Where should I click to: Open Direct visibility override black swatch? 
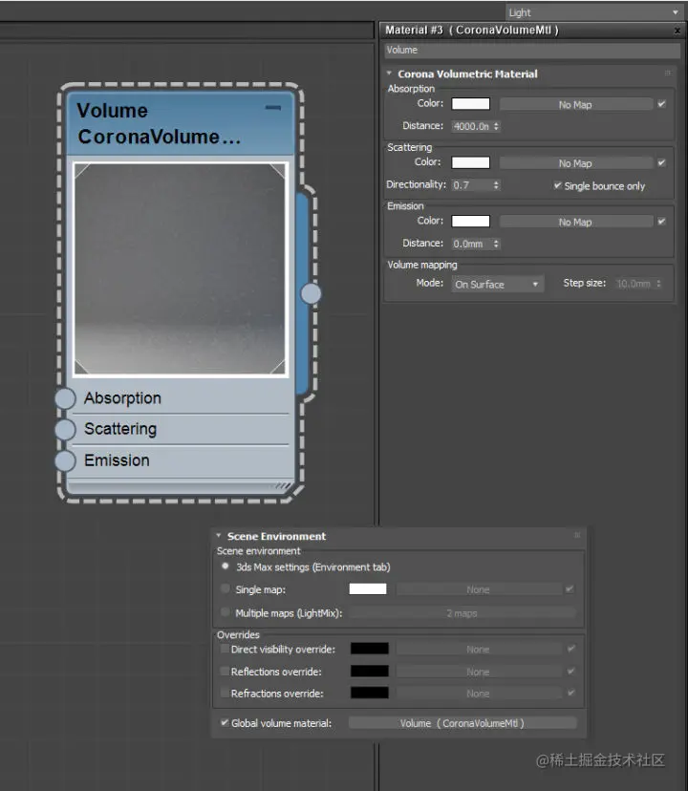(370, 649)
